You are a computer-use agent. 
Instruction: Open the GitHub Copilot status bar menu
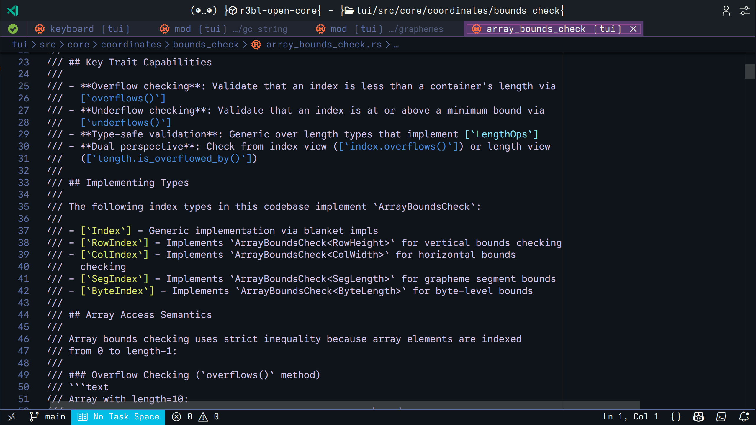click(698, 417)
